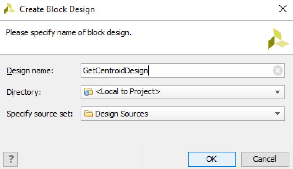Close the Create Block Design dialog
293x169 pixels.
tap(283, 9)
